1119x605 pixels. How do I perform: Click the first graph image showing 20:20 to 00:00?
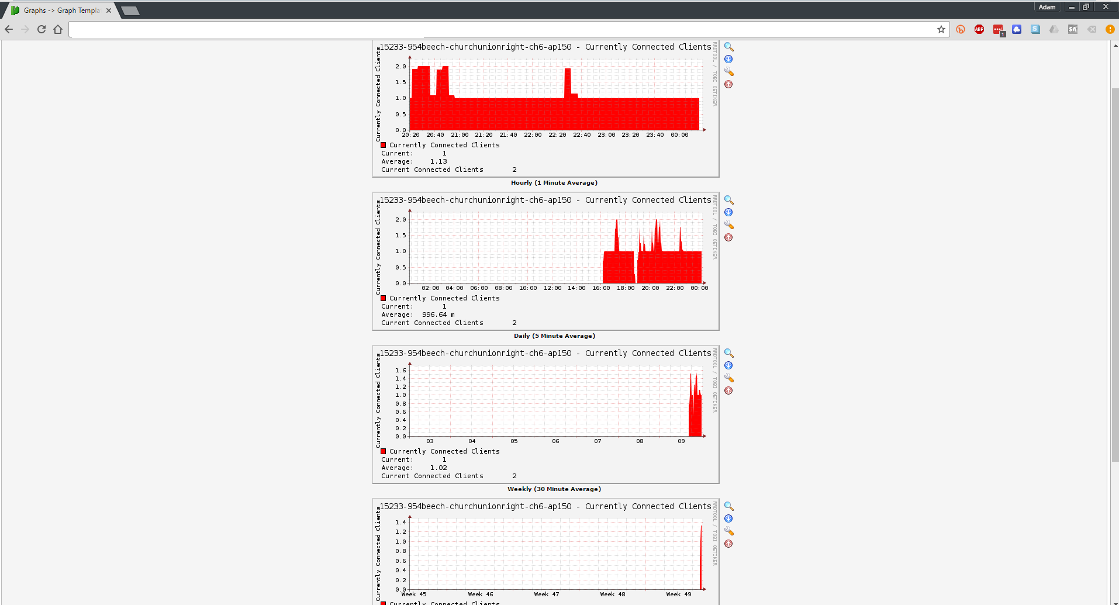[545, 108]
